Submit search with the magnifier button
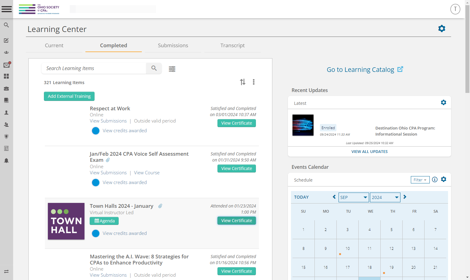Viewport: 470px width, 280px height. click(x=154, y=68)
